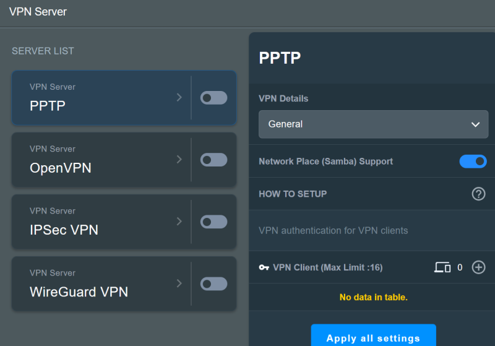495x346 pixels.
Task: Expand OpenVPN settings via its chevron
Action: pos(179,159)
